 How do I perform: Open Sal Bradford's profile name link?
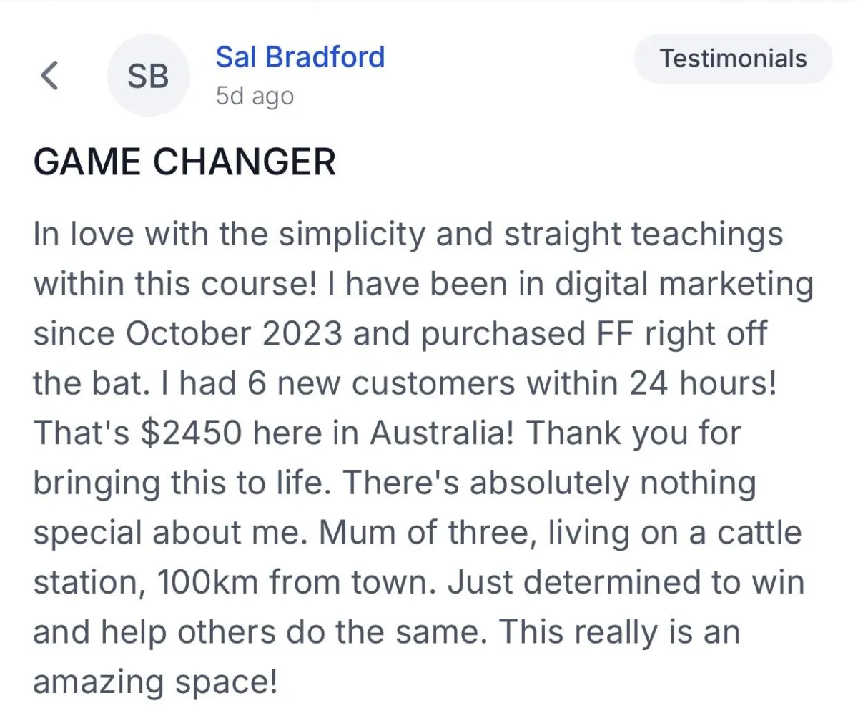[x=300, y=56]
